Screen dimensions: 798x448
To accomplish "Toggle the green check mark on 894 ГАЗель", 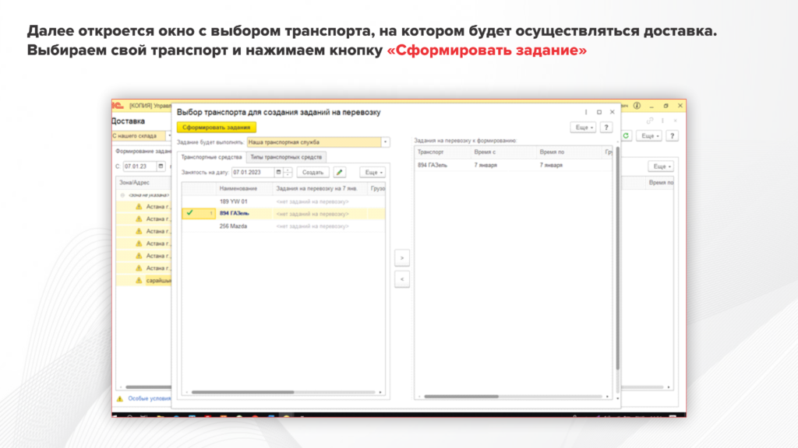I will tap(190, 213).
